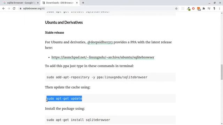Open the Chrome three-dot menu
223x125 pixels.
[x=220, y=8]
